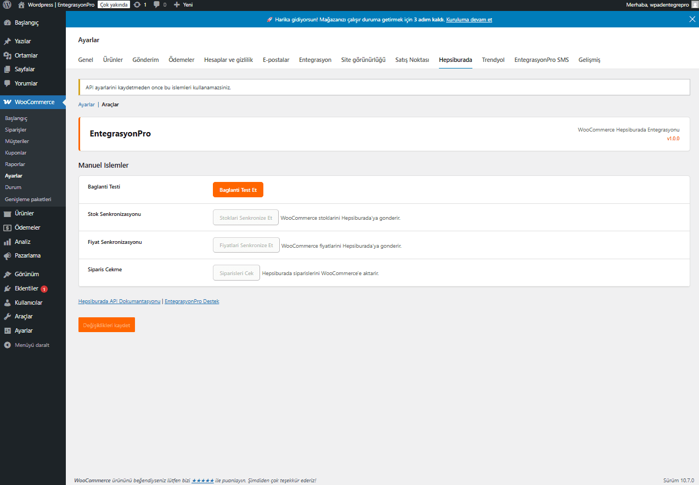Save with Değişiklikleri kaydet button
The image size is (699, 485).
(106, 325)
